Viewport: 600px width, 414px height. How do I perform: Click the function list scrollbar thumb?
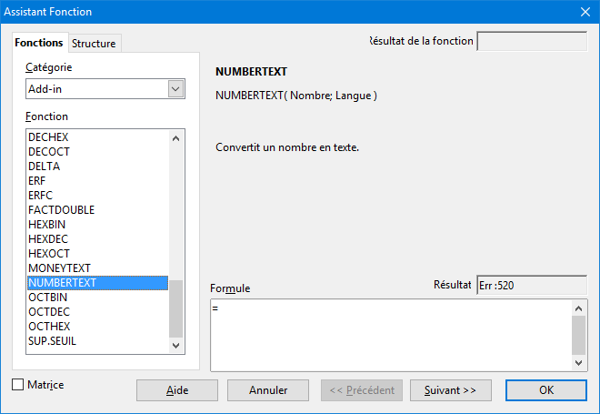175,308
